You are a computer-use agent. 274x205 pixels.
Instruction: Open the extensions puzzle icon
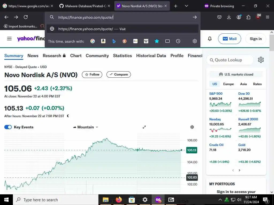point(248,17)
